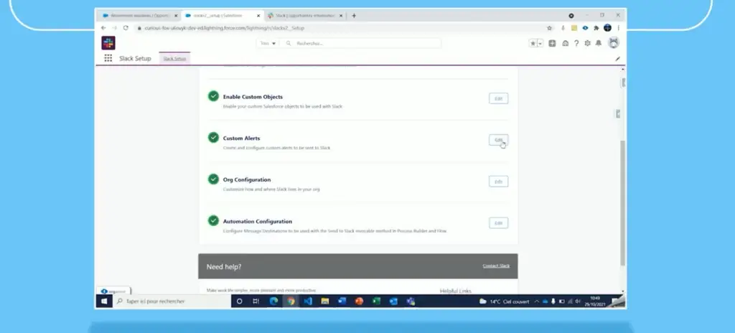Open the Favorites star icon
This screenshot has height=333, width=735.
[x=533, y=43]
